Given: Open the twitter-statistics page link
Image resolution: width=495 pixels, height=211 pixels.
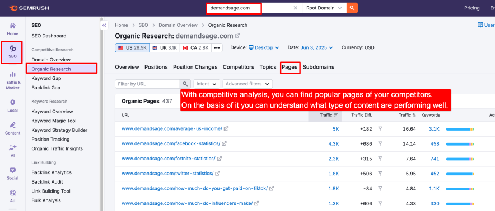Looking at the screenshot, I should pos(167,174).
